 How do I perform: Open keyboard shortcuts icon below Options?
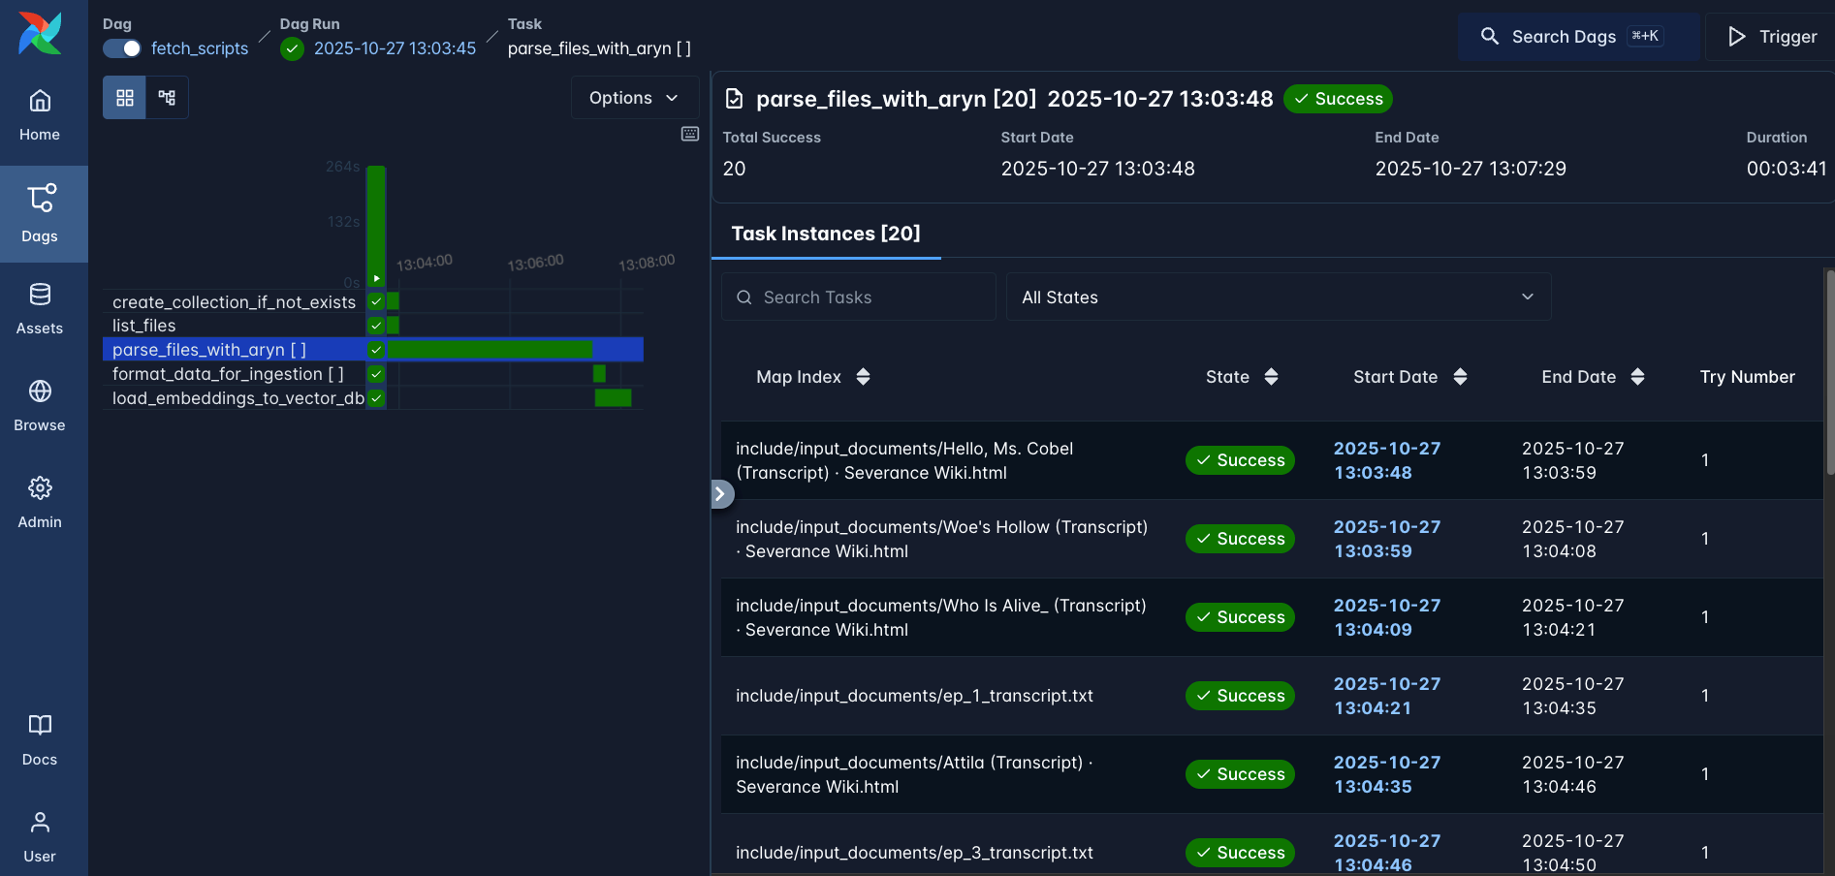tap(689, 134)
